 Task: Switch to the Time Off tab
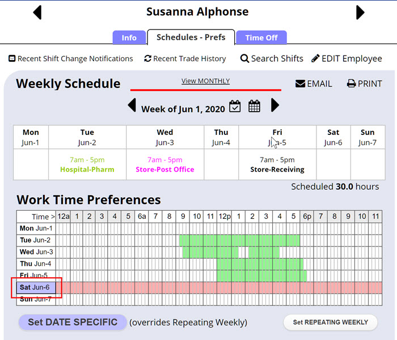pos(261,38)
